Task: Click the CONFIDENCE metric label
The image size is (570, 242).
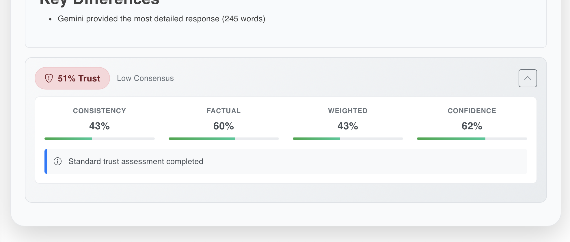Action: pyautogui.click(x=472, y=111)
